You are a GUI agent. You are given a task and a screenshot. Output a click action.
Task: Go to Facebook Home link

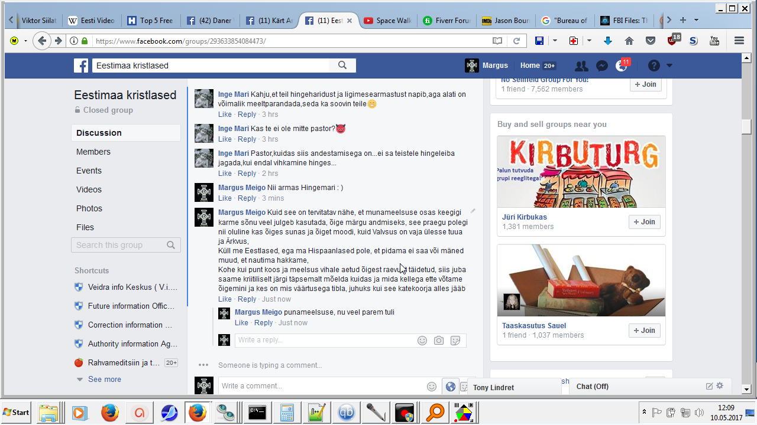[x=530, y=66]
